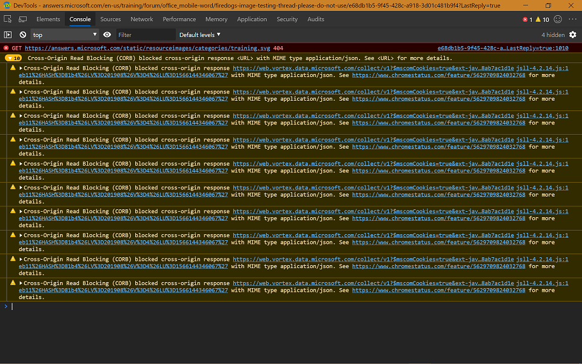Open the Performance tab
This screenshot has width=582, height=364.
point(179,19)
